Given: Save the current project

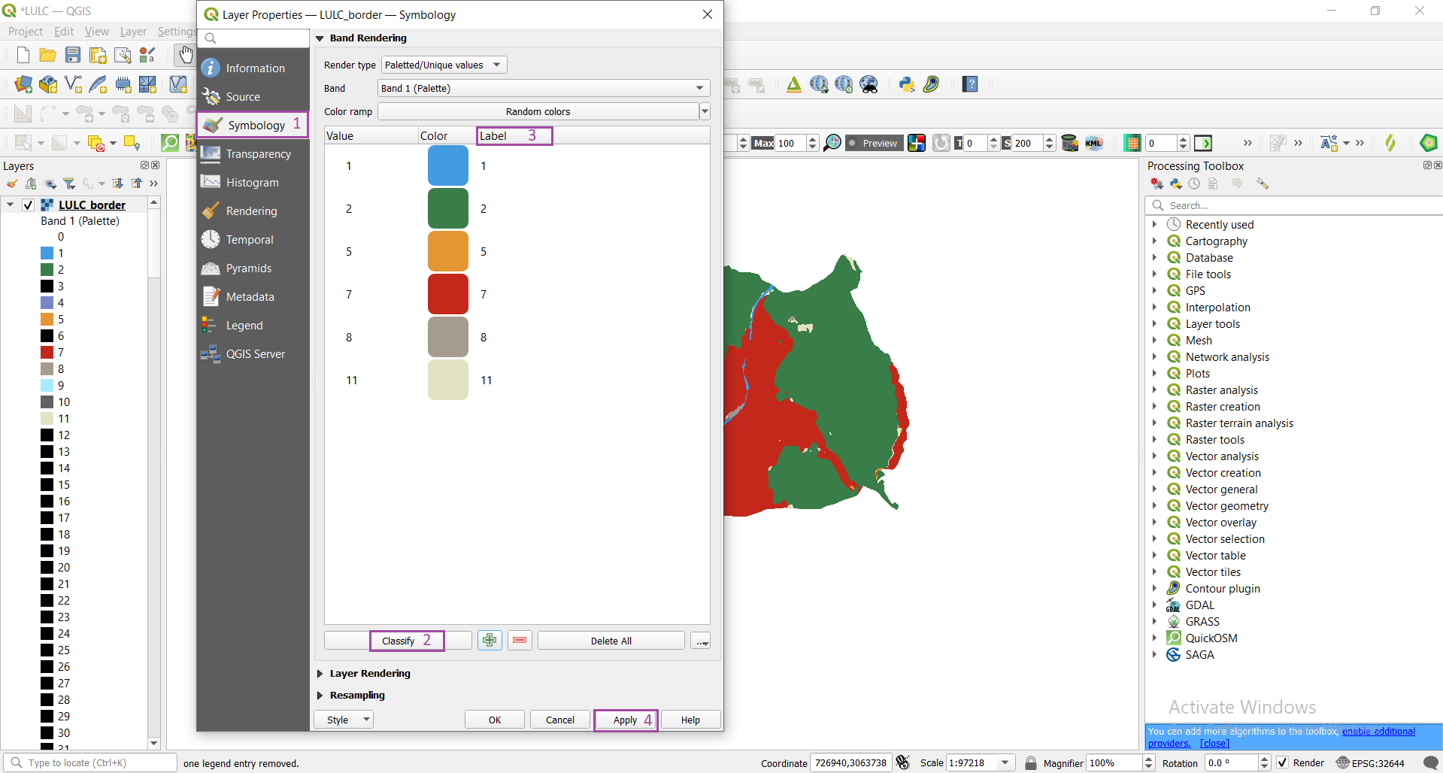Looking at the screenshot, I should (72, 54).
